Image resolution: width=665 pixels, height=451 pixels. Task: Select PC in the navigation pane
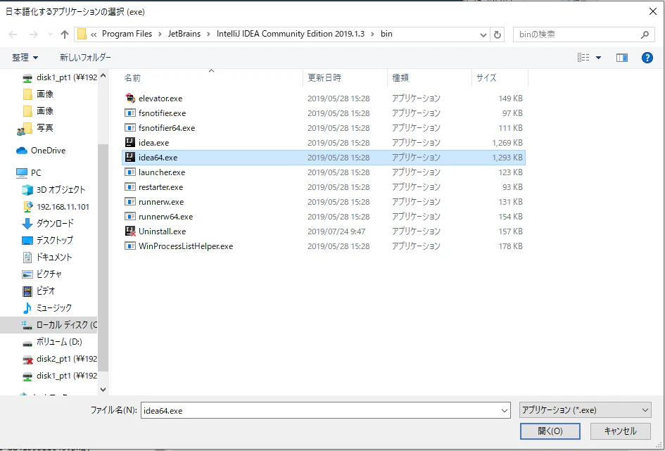[x=28, y=173]
